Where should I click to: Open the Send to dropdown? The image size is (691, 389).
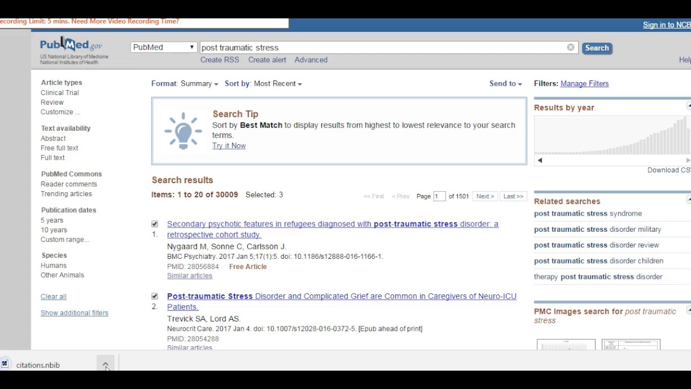(506, 84)
